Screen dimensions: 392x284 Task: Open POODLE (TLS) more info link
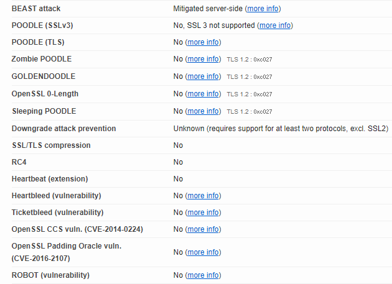click(x=203, y=42)
